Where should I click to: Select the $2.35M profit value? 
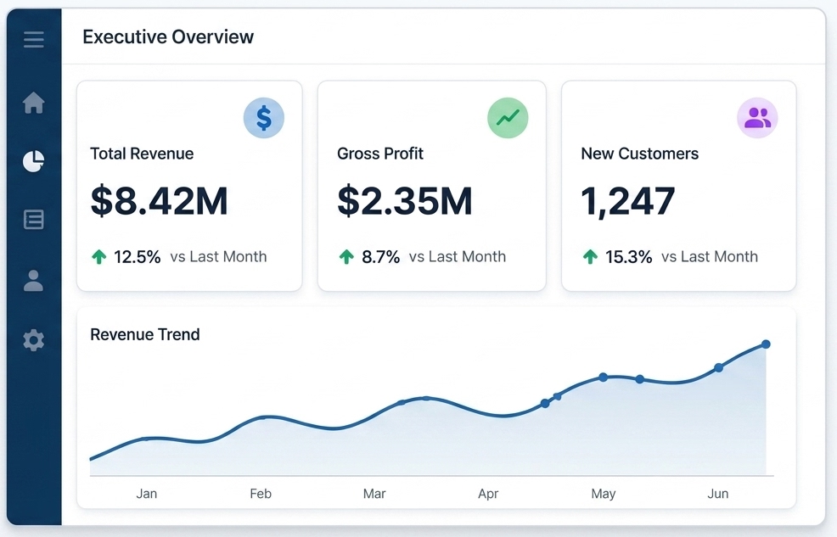pyautogui.click(x=405, y=200)
